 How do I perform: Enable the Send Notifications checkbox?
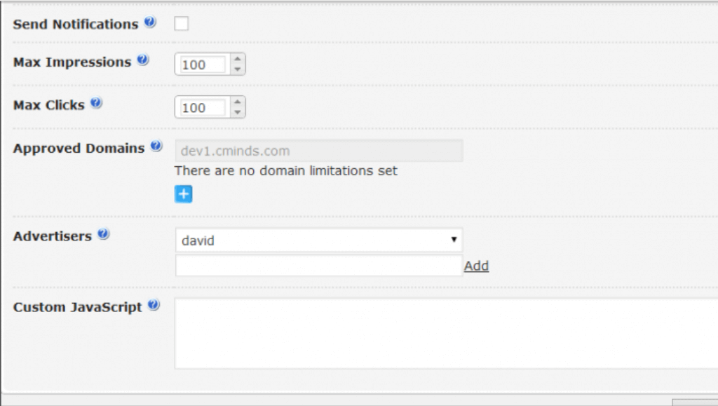point(182,24)
